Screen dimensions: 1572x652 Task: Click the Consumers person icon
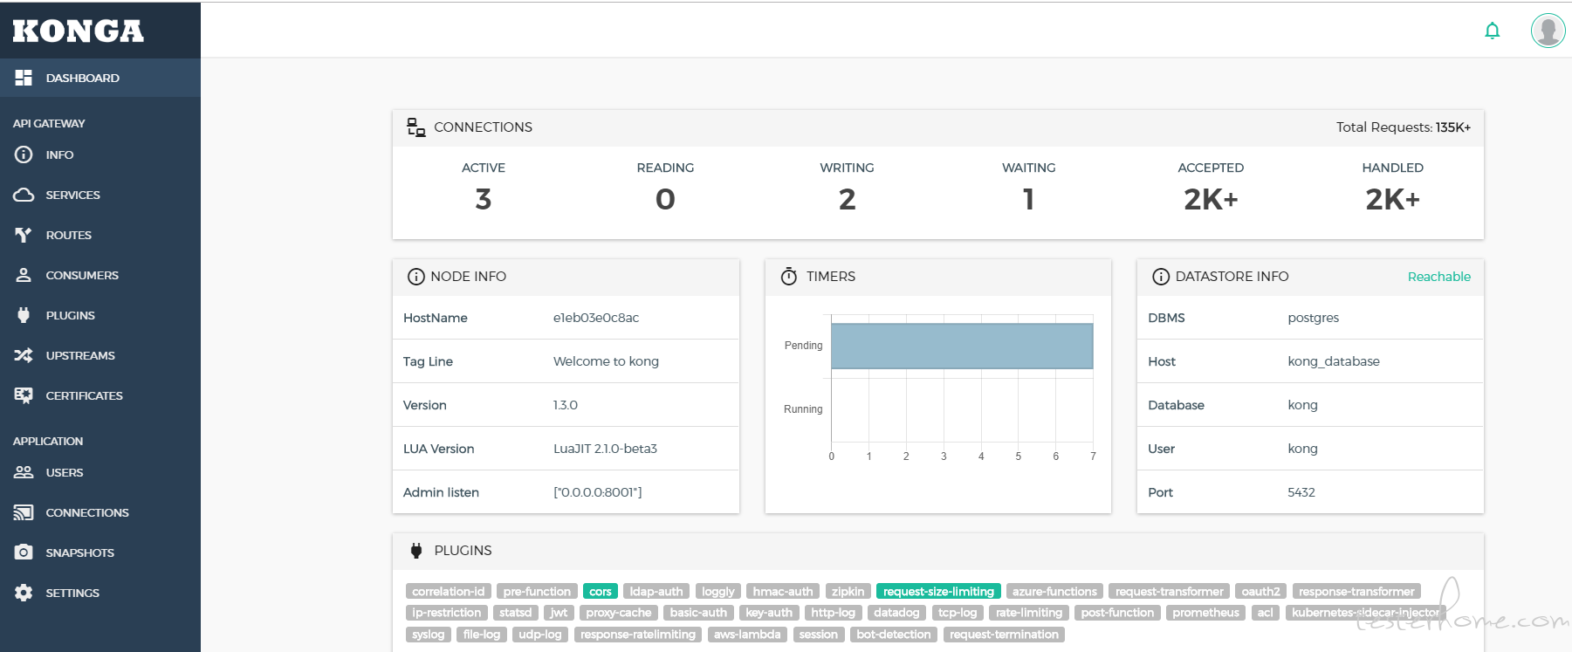coord(24,275)
